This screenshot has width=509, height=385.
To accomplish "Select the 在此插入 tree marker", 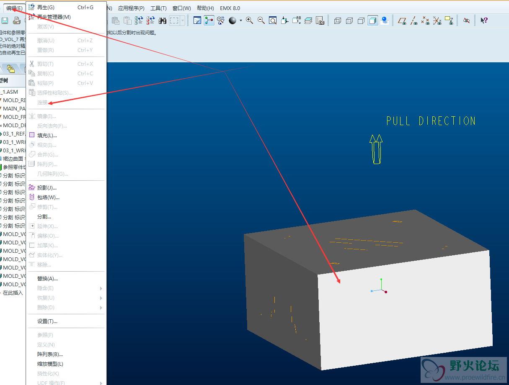I will click(x=12, y=293).
